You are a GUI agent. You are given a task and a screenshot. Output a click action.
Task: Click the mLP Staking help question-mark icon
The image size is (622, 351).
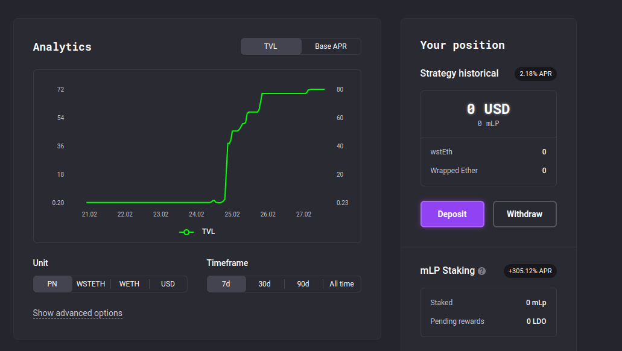point(481,271)
